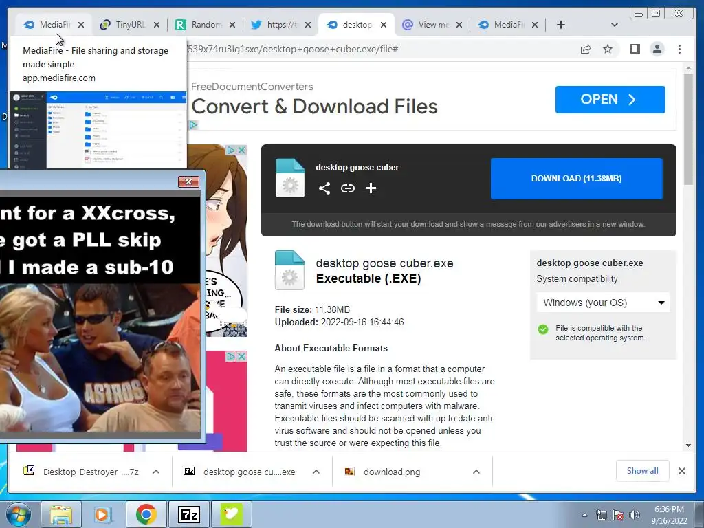The height and width of the screenshot is (528, 704).
Task: Open the Chrome profile avatar
Action: (x=657, y=49)
